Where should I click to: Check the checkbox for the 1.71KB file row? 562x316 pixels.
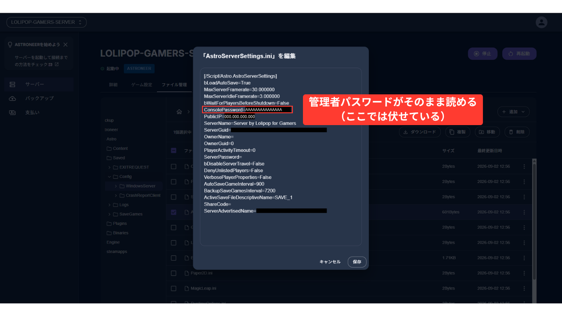(x=173, y=258)
